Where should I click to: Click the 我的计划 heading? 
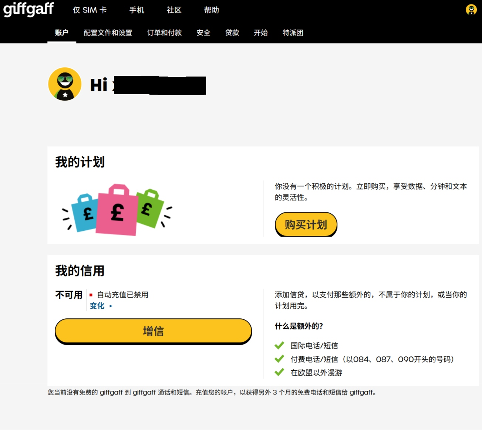click(80, 162)
